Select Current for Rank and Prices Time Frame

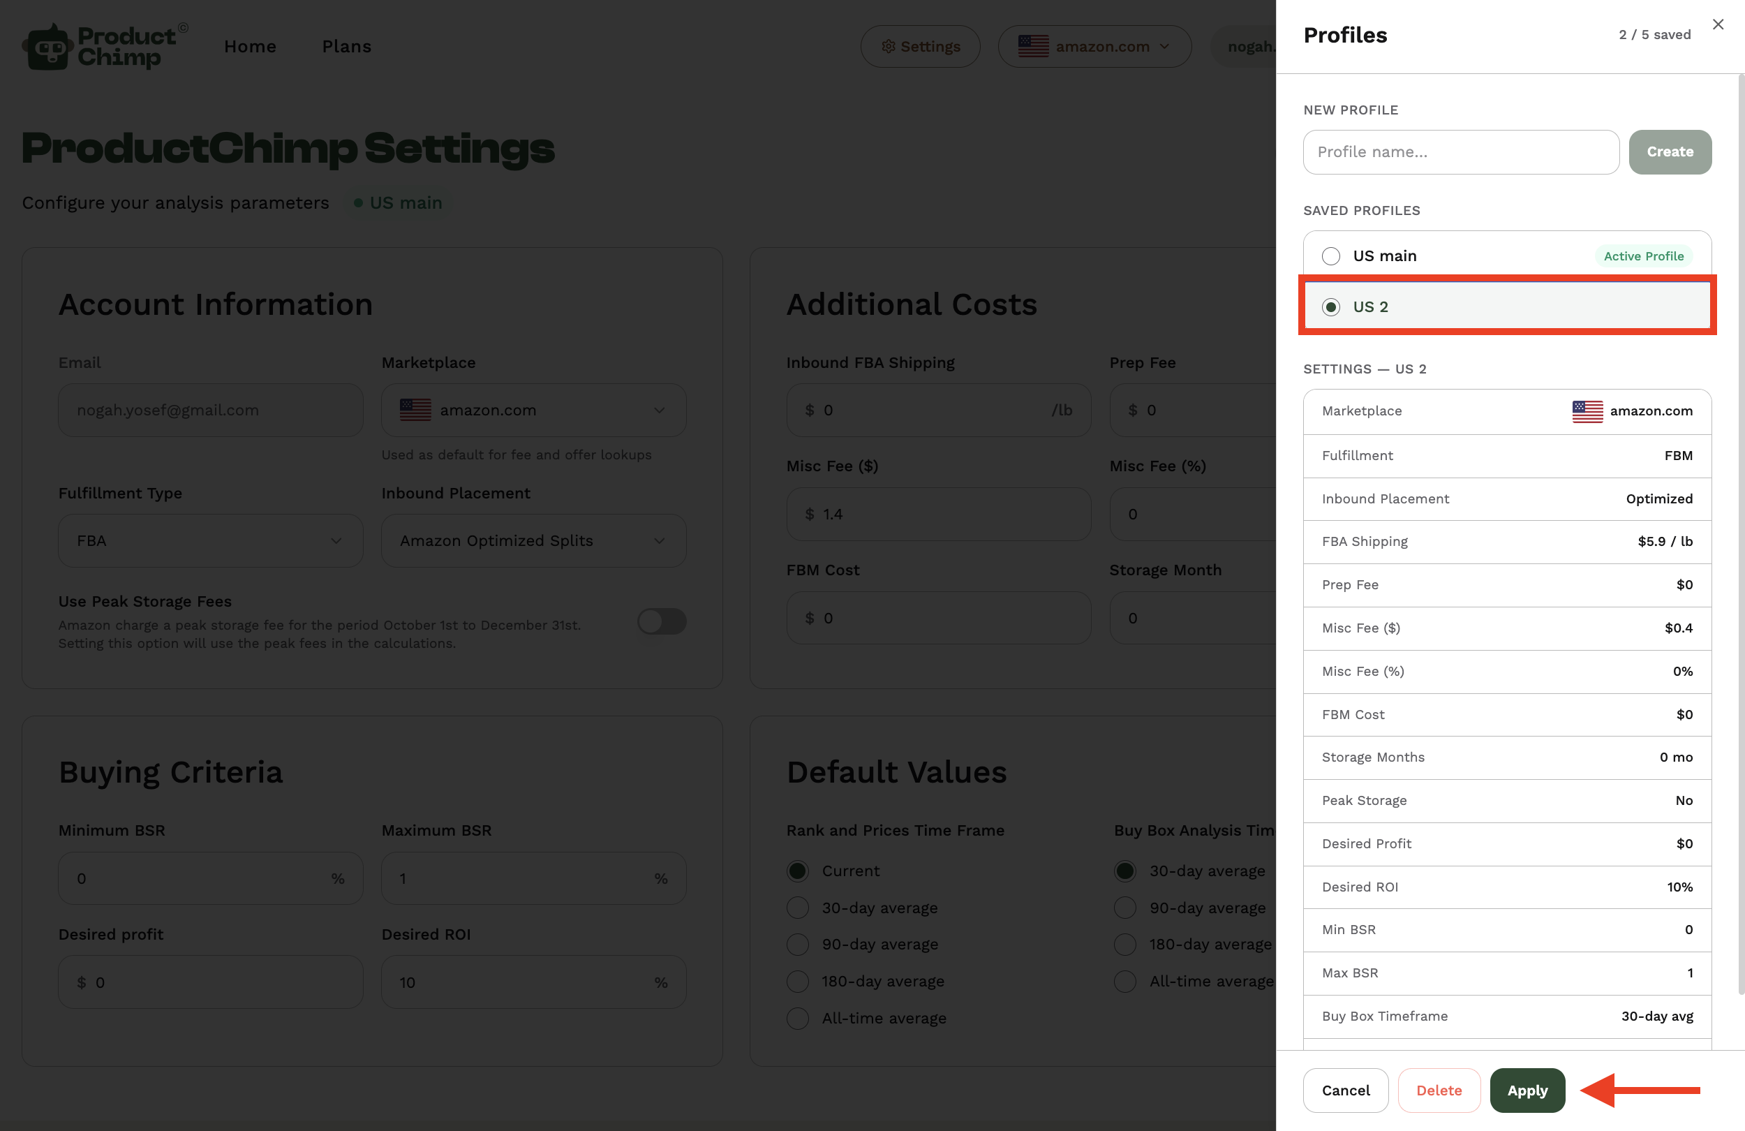[x=798, y=871]
